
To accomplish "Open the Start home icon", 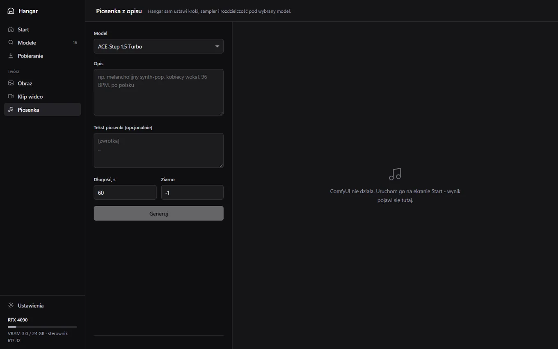I will (11, 30).
